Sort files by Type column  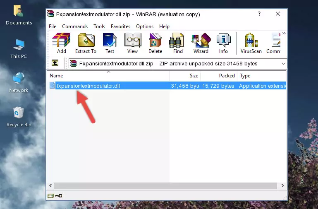tap(262, 76)
